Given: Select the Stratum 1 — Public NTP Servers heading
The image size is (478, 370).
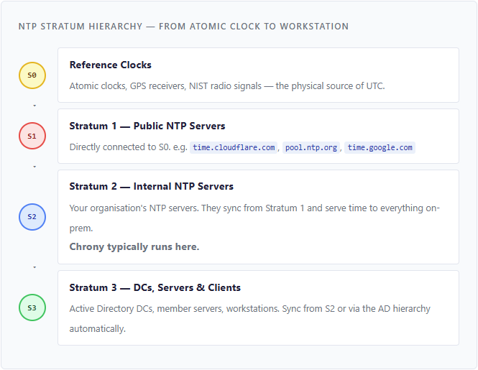Looking at the screenshot, I should point(147,126).
